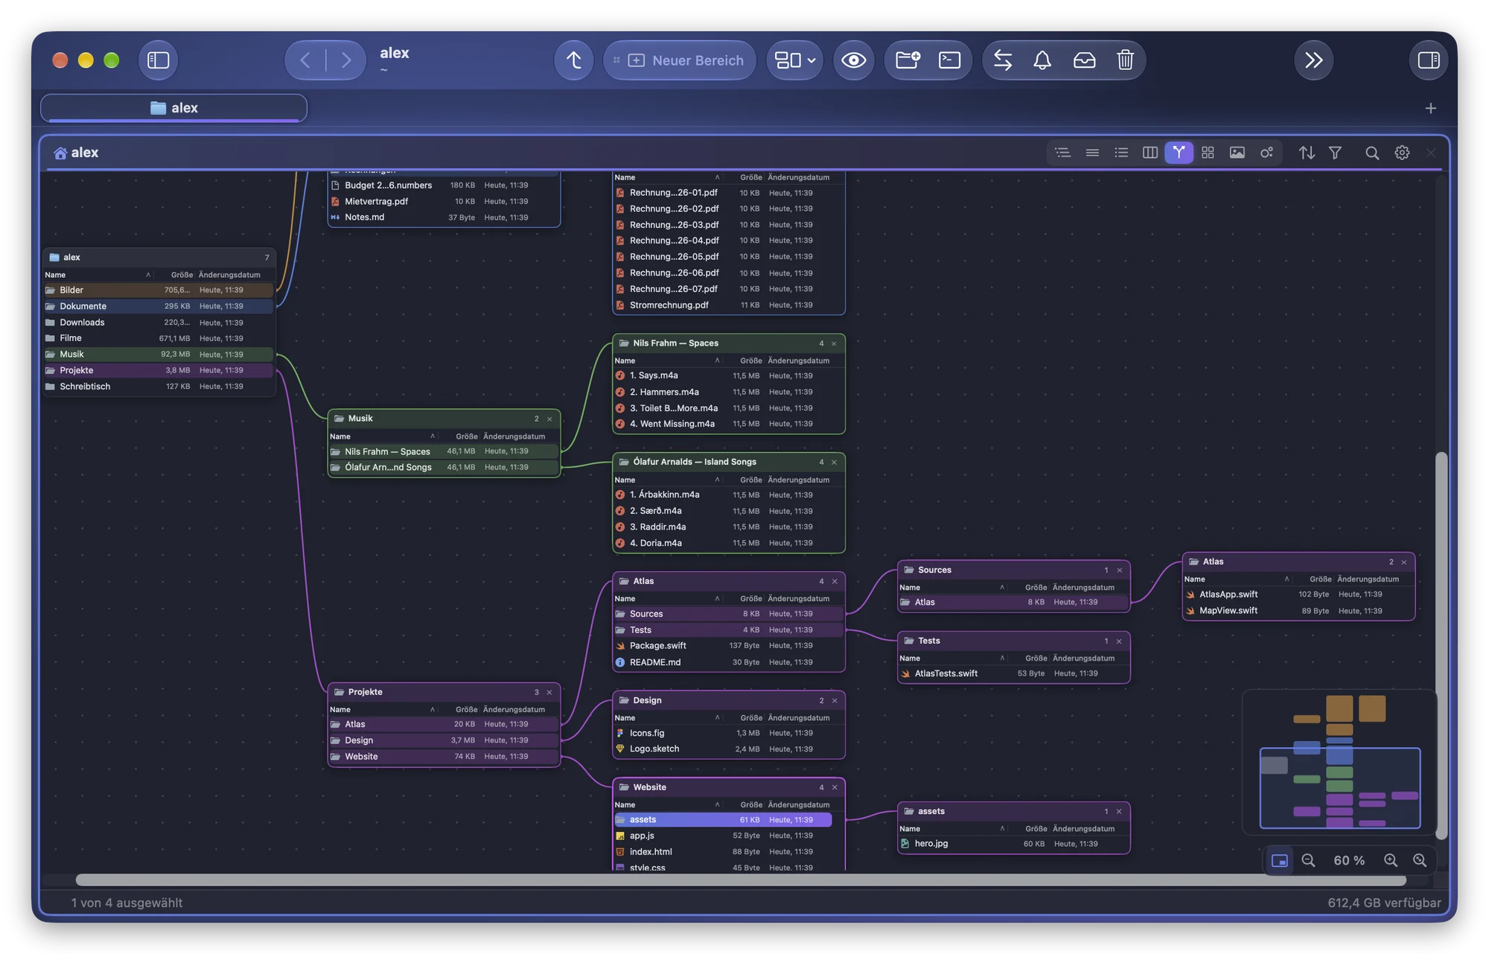This screenshot has height=954, width=1489.
Task: Switch to outline list view
Action: coord(1062,153)
